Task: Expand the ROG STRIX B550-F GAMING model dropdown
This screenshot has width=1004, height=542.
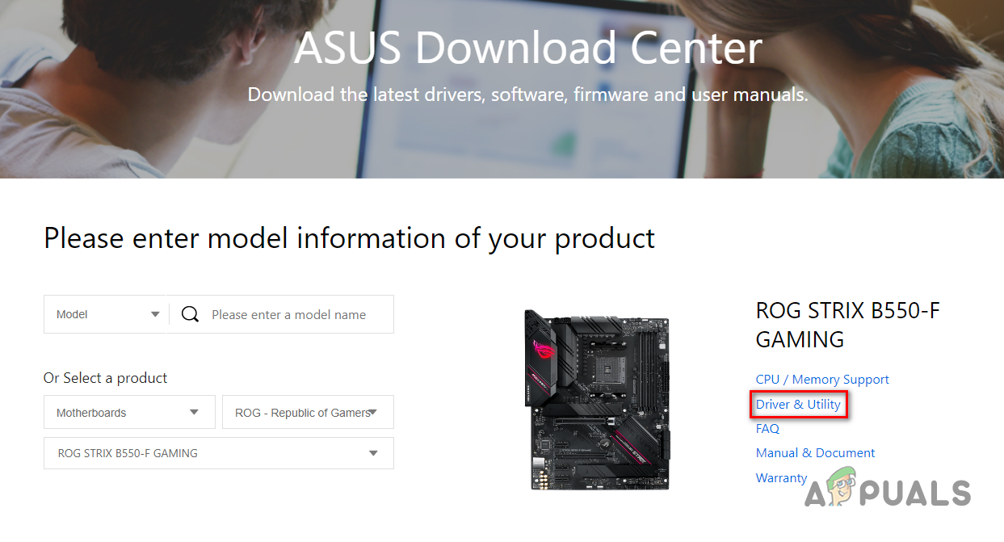Action: tap(218, 453)
